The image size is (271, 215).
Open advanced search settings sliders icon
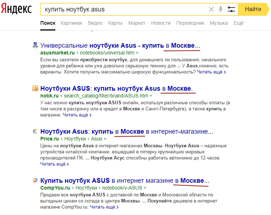pos(231,9)
